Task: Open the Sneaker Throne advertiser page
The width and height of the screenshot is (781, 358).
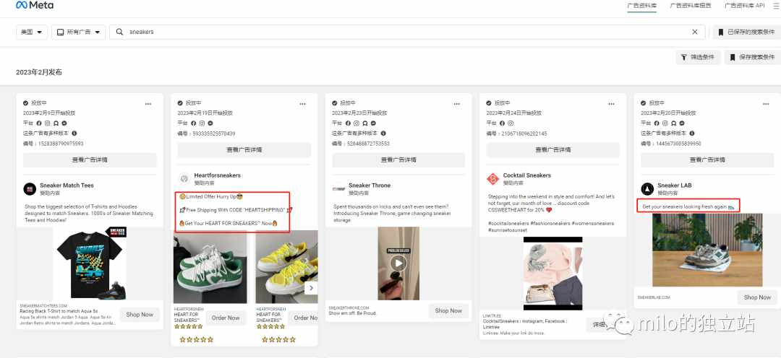Action: (370, 185)
